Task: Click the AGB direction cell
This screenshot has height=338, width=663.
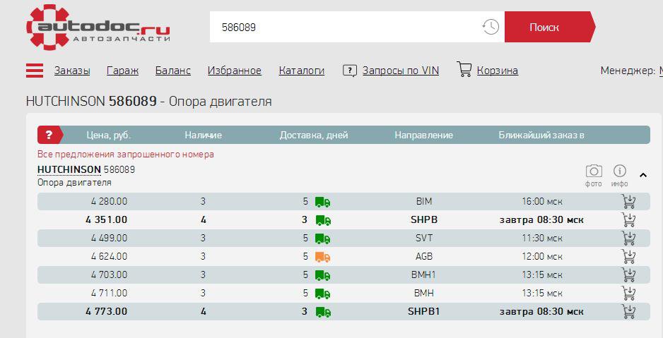Action: click(424, 257)
